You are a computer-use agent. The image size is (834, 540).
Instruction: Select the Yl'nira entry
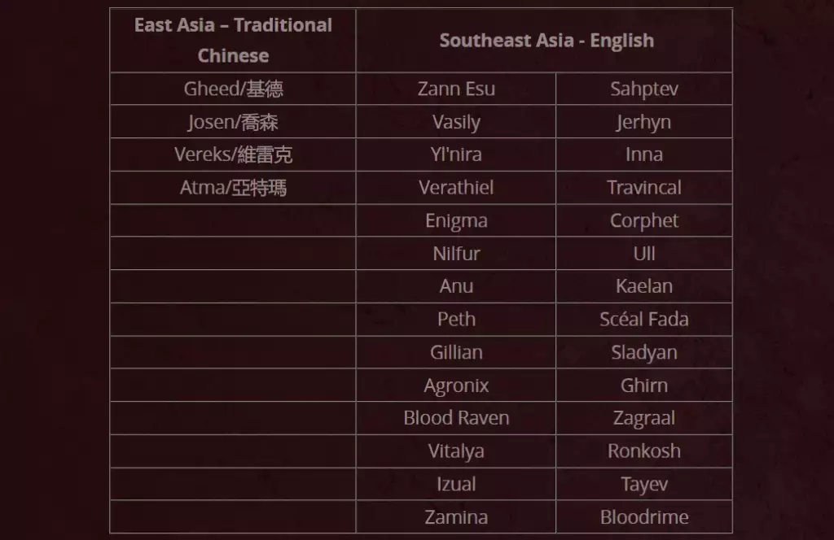[x=456, y=155]
